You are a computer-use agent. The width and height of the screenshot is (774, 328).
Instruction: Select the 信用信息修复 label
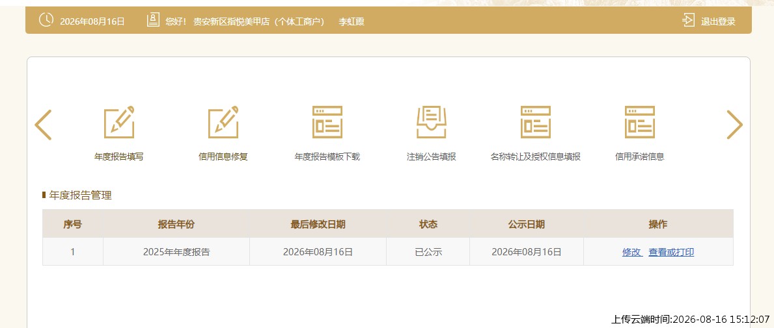[x=223, y=157]
